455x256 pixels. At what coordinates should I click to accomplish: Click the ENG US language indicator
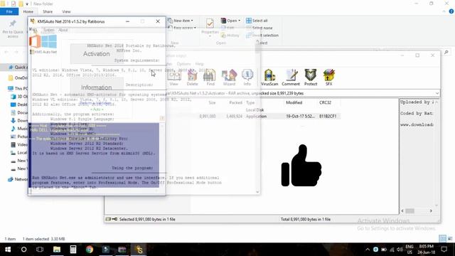pyautogui.click(x=409, y=250)
